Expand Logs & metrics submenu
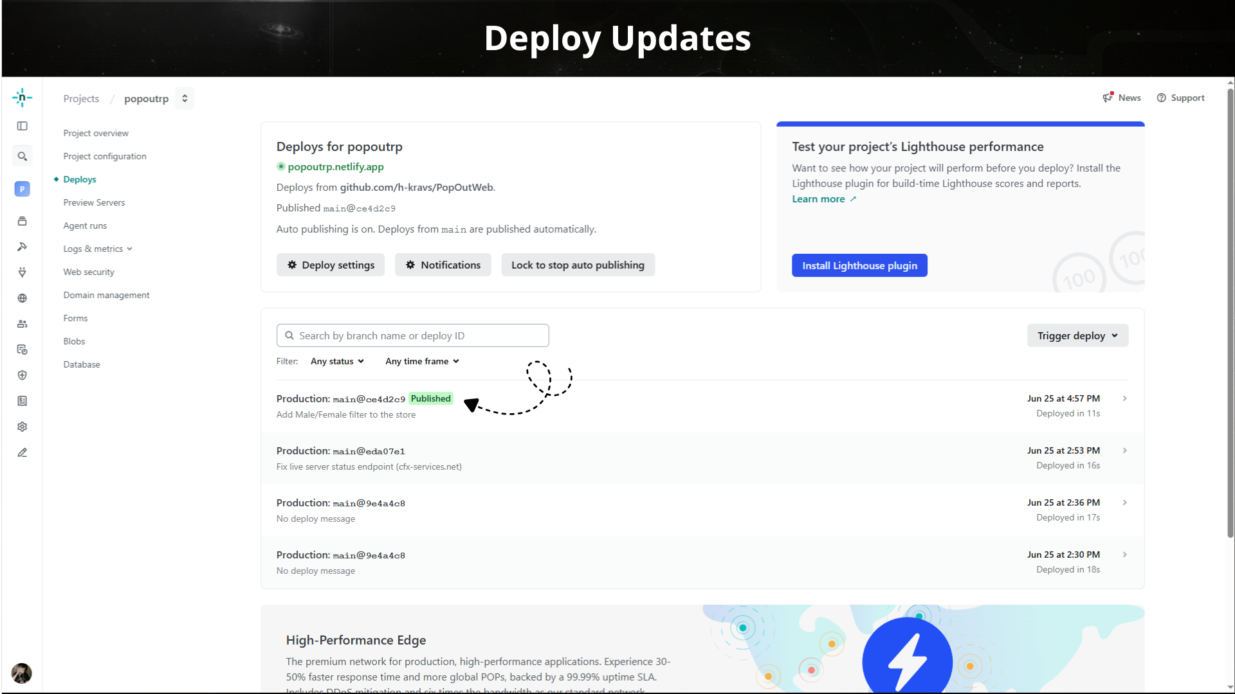The height and width of the screenshot is (694, 1235). [x=98, y=249]
